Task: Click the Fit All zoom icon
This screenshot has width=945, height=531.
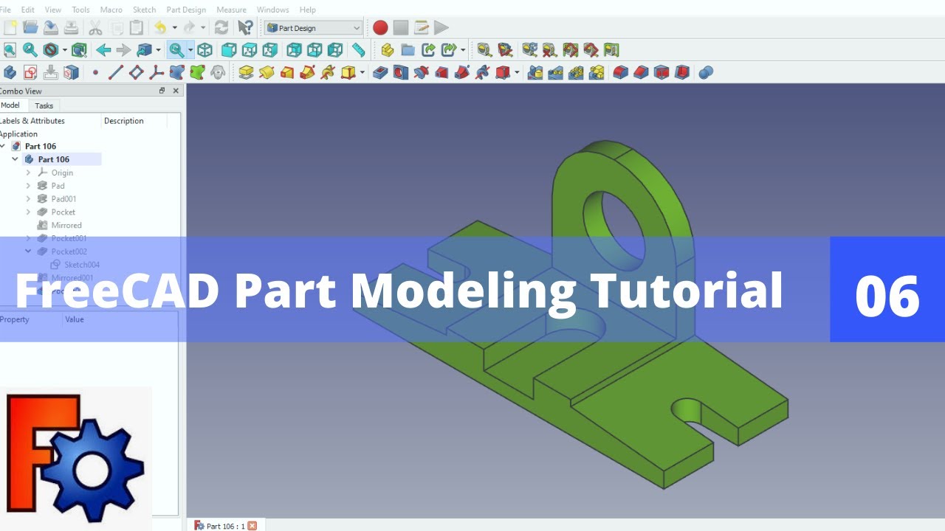Action: click(10, 50)
